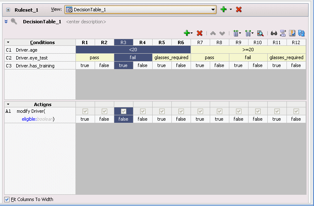Click the table toolbar green add icon
Viewport: 314px width, 206px height.
click(x=187, y=33)
